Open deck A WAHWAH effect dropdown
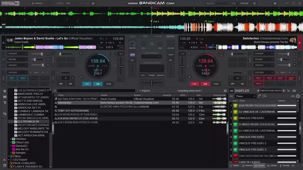Viewport: 303px width, 170px height. [x=17, y=65]
